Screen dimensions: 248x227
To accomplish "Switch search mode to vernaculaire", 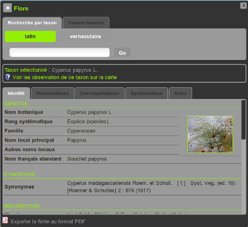I will point(85,36).
